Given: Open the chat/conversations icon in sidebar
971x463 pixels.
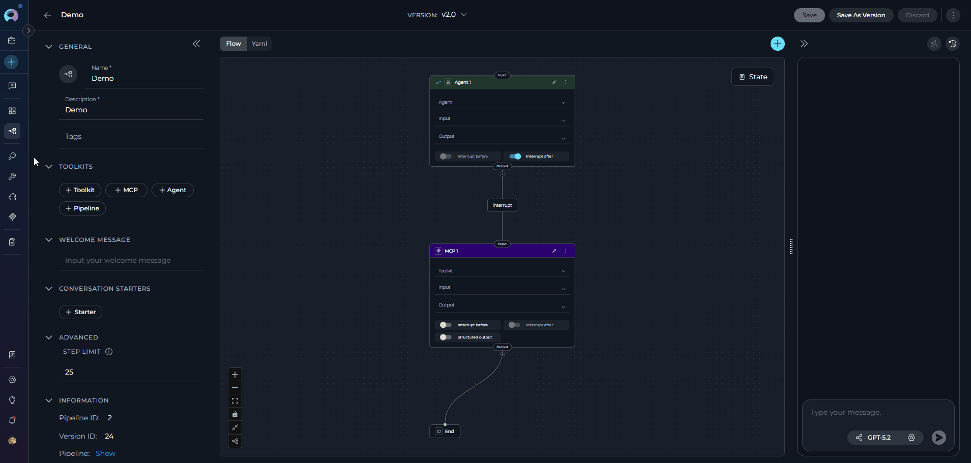Looking at the screenshot, I should tap(12, 85).
